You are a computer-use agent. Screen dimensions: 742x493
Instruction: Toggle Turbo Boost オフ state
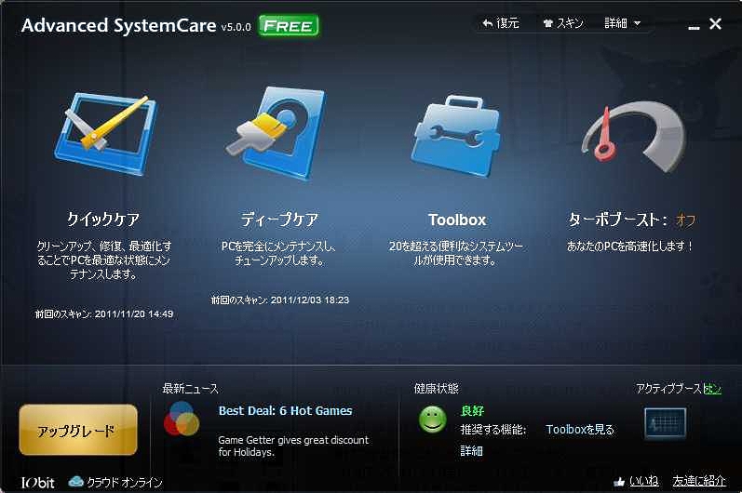(685, 220)
